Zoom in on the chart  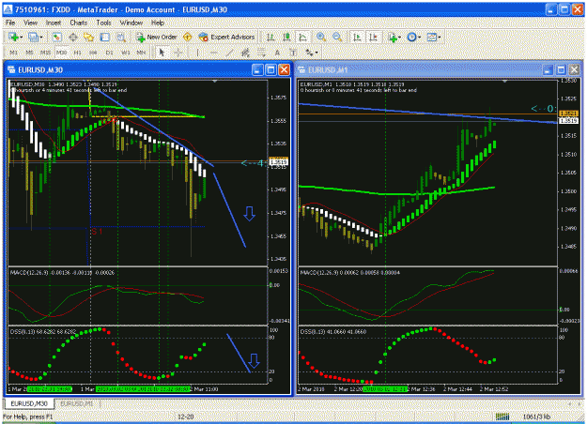tap(321, 37)
